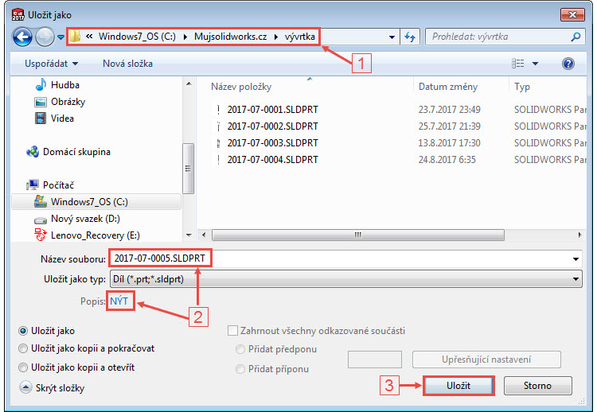This screenshot has width=597, height=412.
Task: Click the Obrázky picture icon
Action: coord(41,102)
